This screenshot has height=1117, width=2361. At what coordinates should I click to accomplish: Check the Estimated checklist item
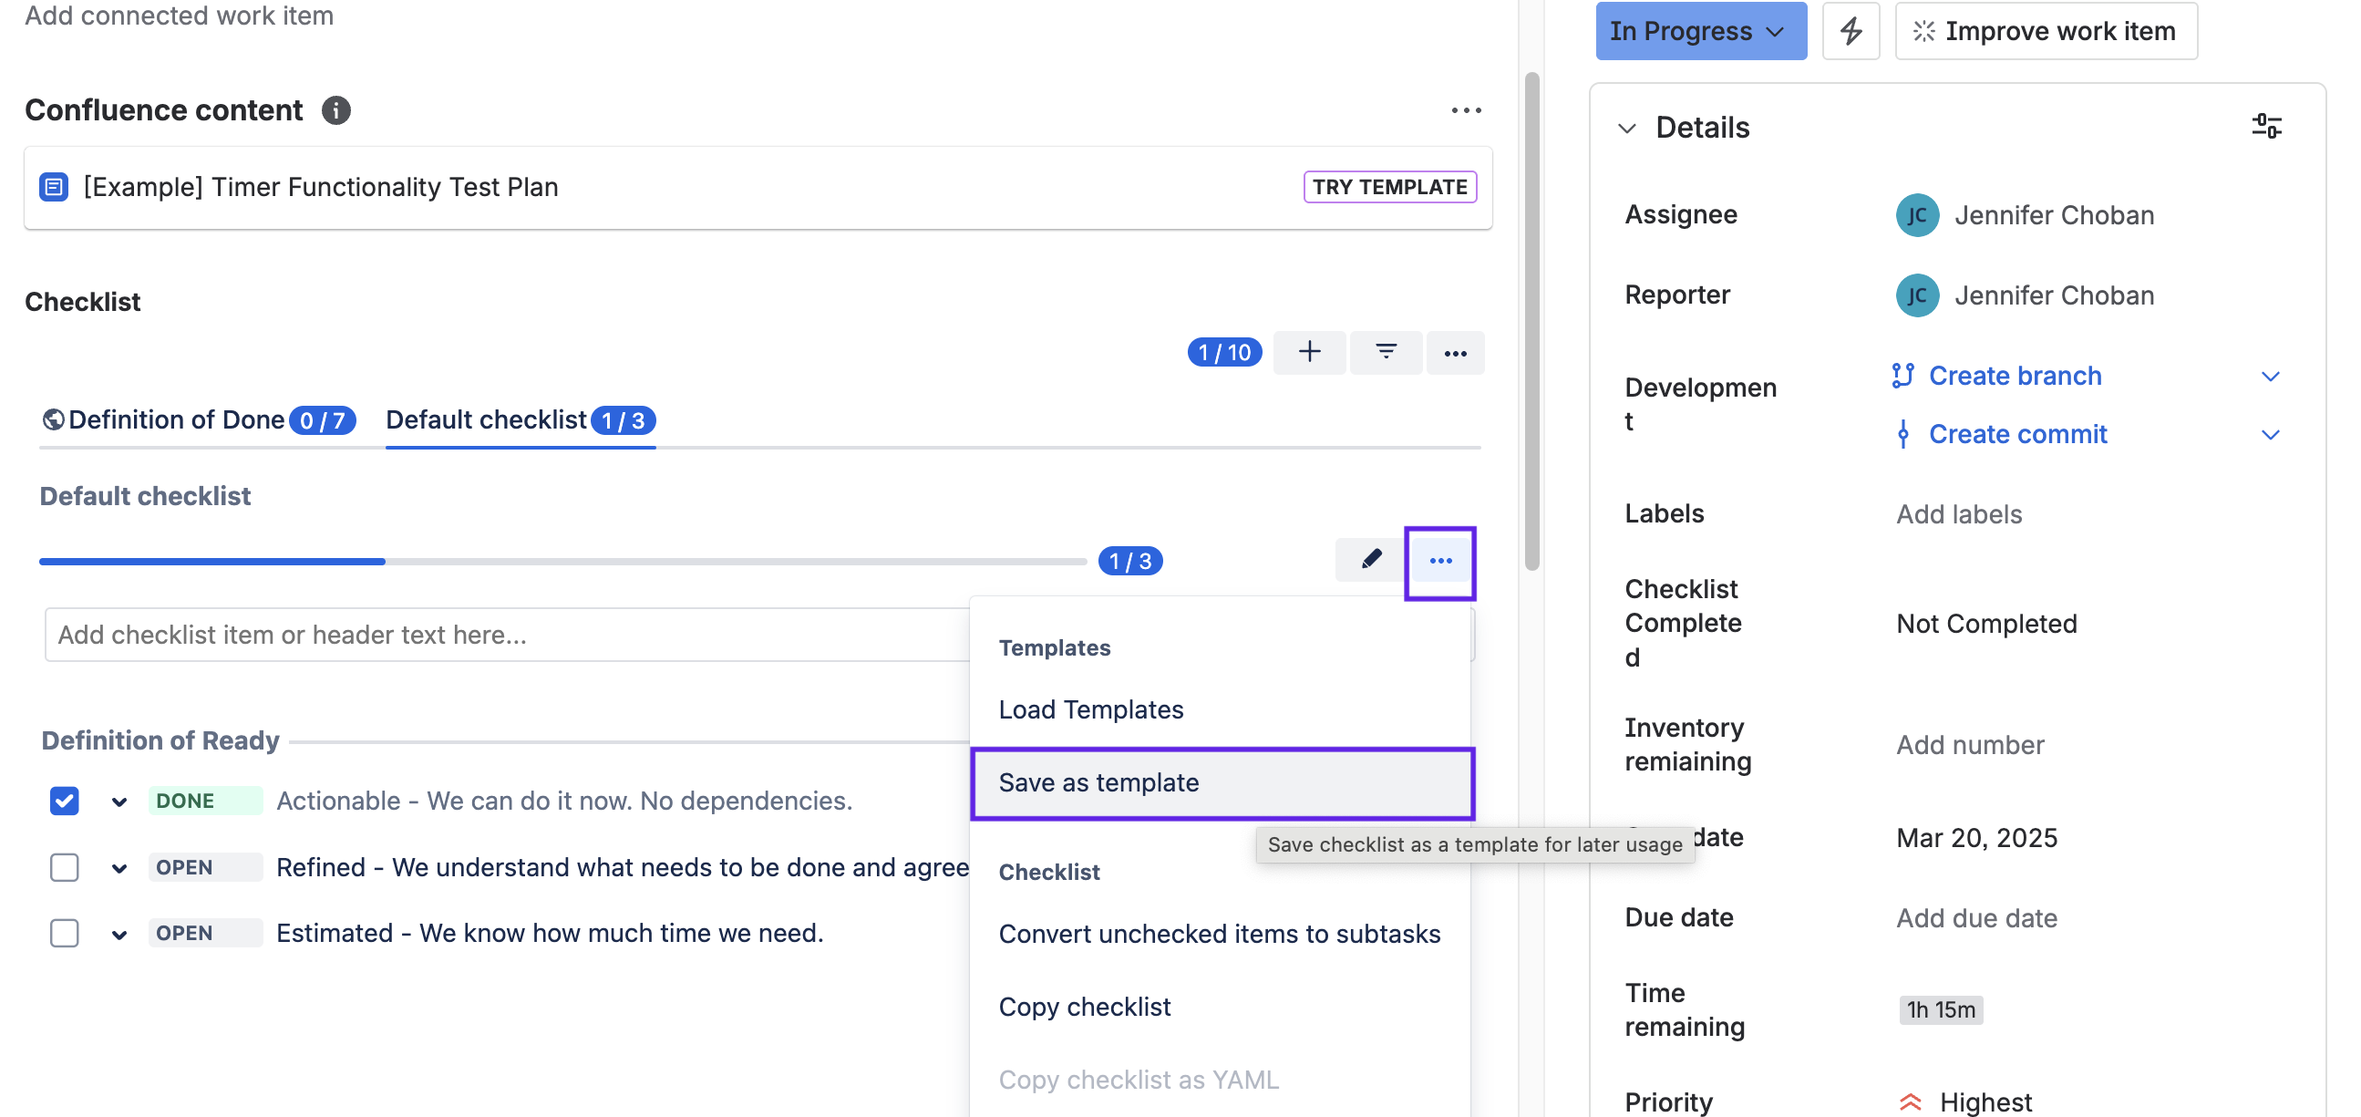[x=64, y=933]
